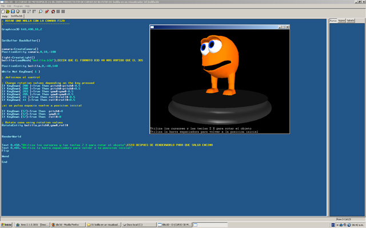Click 'Utiliza los cursores' text in render window
This screenshot has width=366, height=228.
[201, 128]
